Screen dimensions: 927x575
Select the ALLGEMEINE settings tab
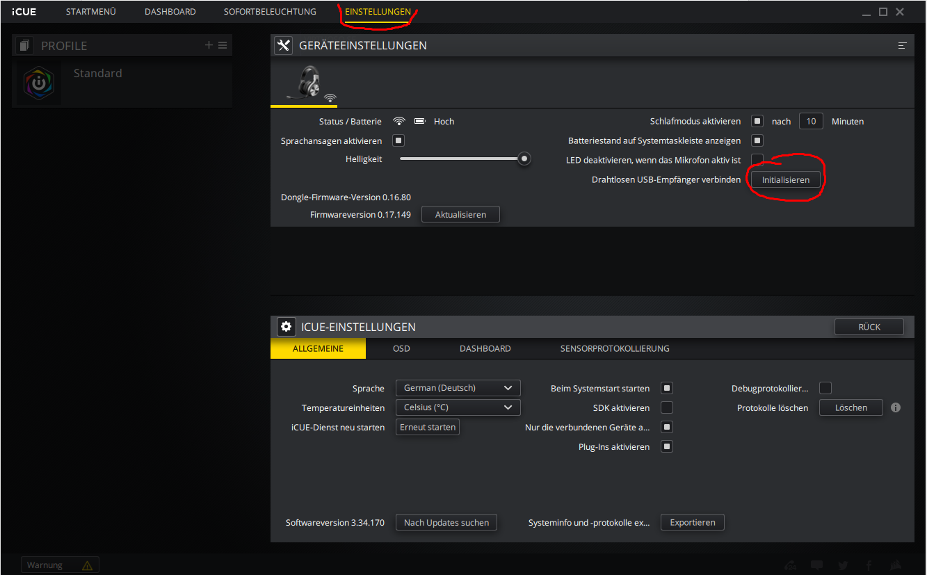pyautogui.click(x=318, y=348)
